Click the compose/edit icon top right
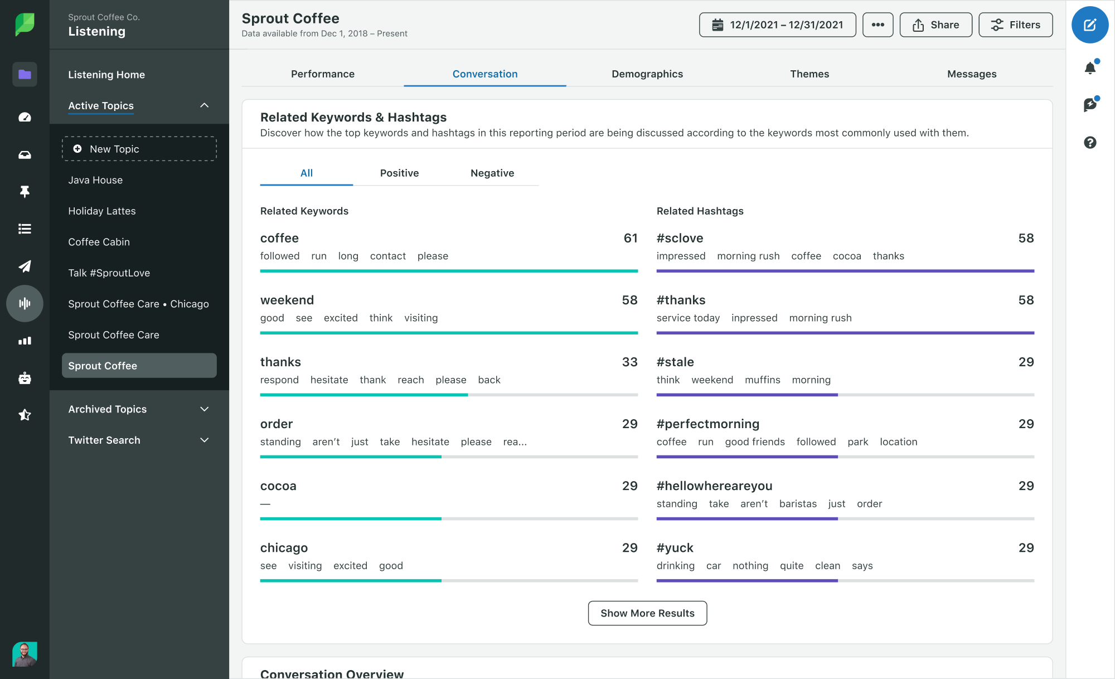This screenshot has height=679, width=1115. tap(1091, 25)
